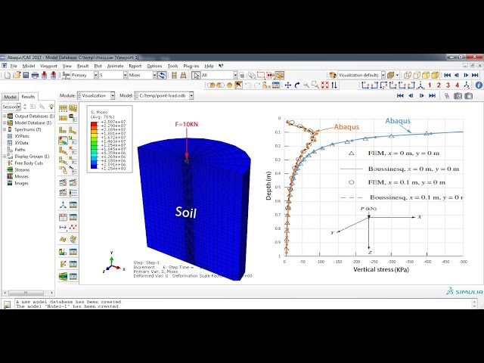Click the light bulb filter icon
Screen dimensions: 484x363
(51, 107)
